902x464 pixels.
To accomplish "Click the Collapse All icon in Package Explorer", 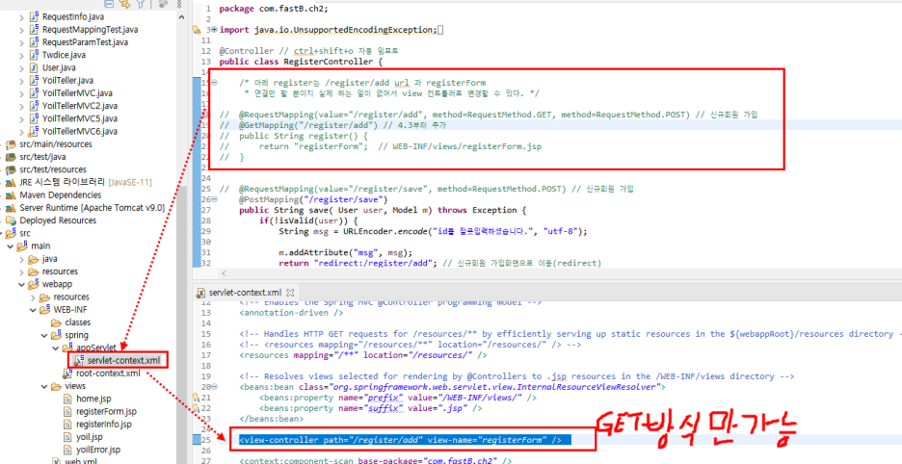I will pyautogui.click(x=109, y=4).
